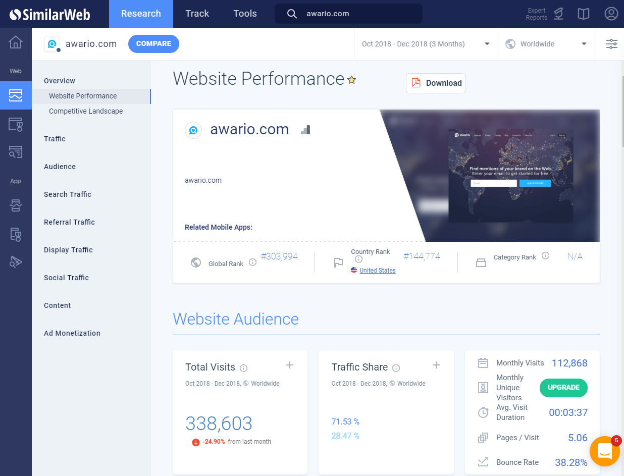Viewport: 624px width, 476px height.
Task: Select the Website Analysis sidebar icon
Action: pyautogui.click(x=16, y=95)
